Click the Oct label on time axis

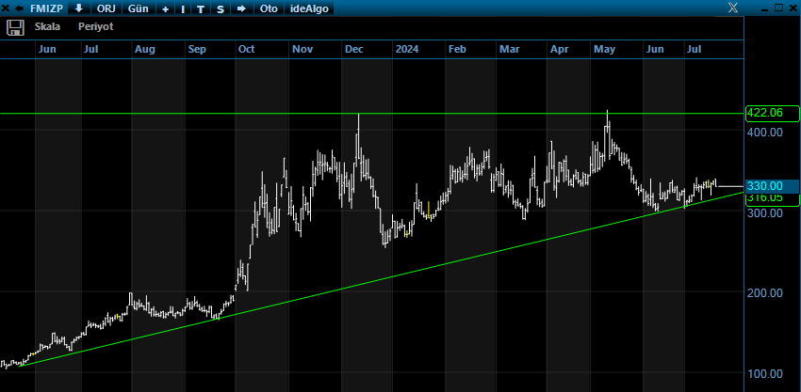pyautogui.click(x=247, y=50)
